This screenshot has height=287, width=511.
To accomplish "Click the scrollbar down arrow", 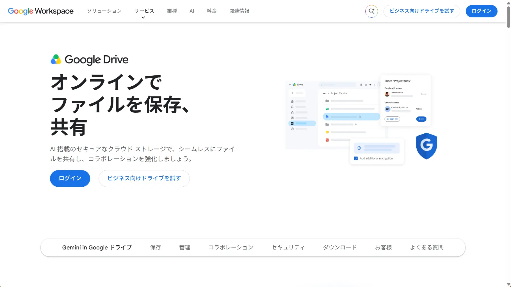I will (x=508, y=284).
